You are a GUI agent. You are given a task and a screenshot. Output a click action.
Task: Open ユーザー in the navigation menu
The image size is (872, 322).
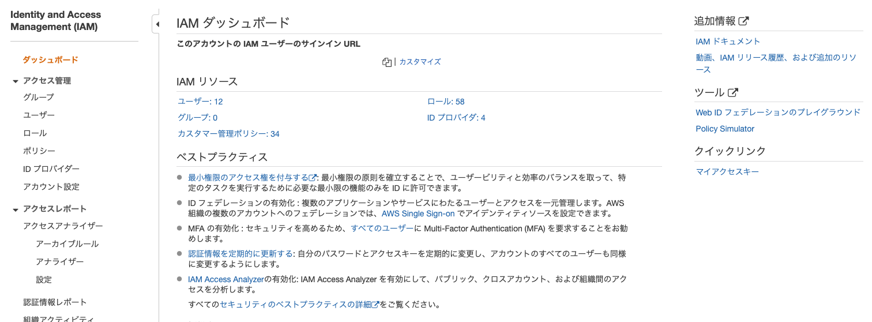pos(39,115)
